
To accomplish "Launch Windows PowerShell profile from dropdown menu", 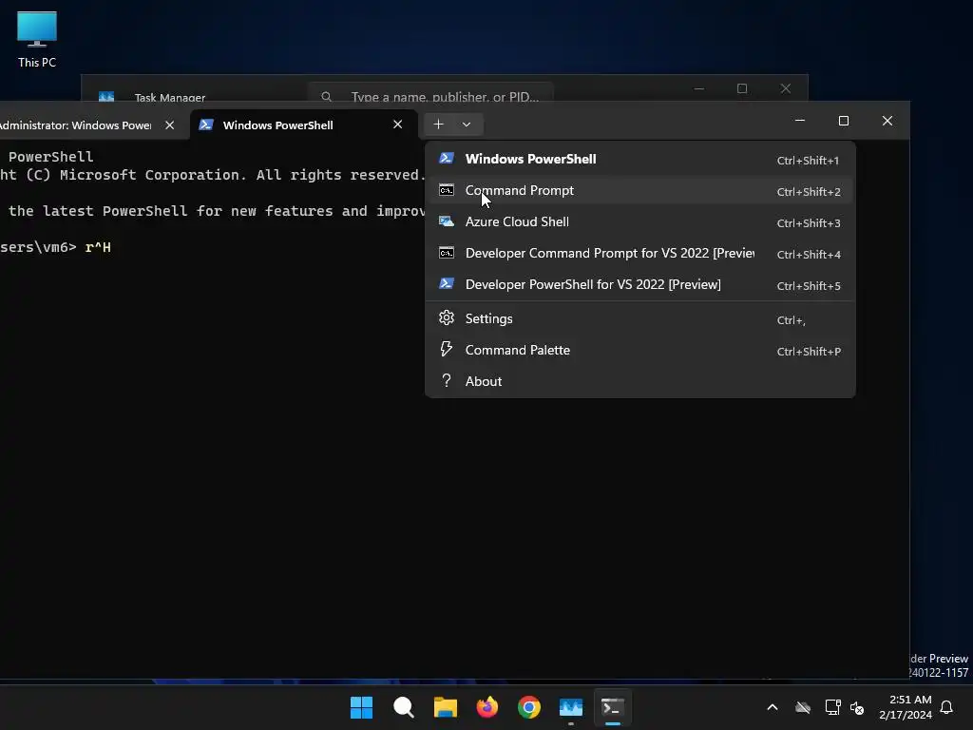I will pyautogui.click(x=639, y=159).
